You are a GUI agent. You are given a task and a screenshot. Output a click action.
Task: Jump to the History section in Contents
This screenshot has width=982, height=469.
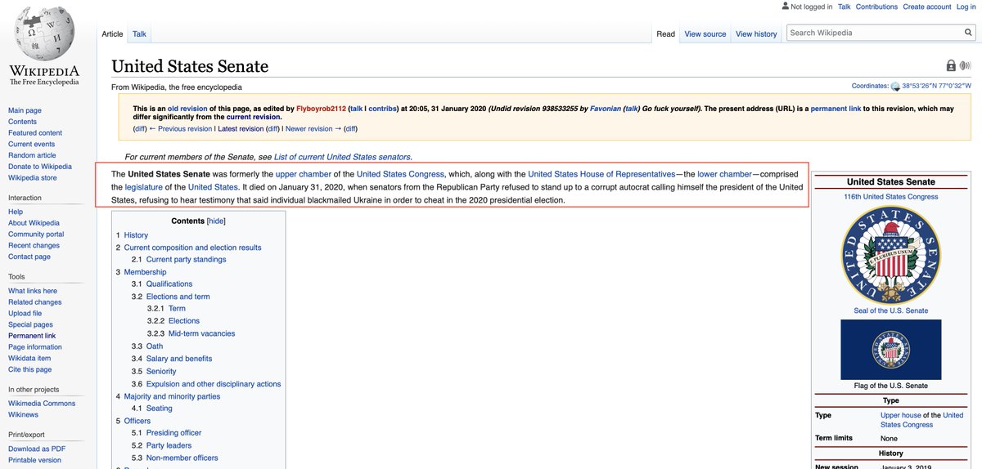pos(136,235)
